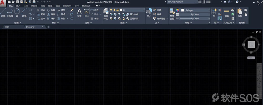Click 匹配图层 (Match Layer) button

coord(132,19)
